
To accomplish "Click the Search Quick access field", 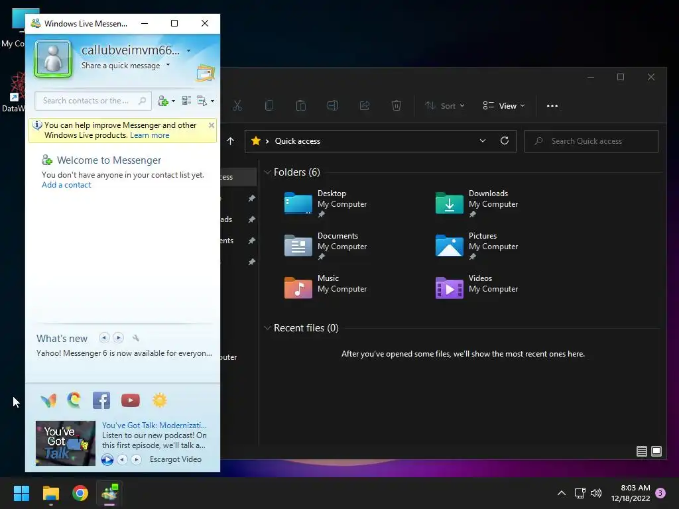I will 591,141.
